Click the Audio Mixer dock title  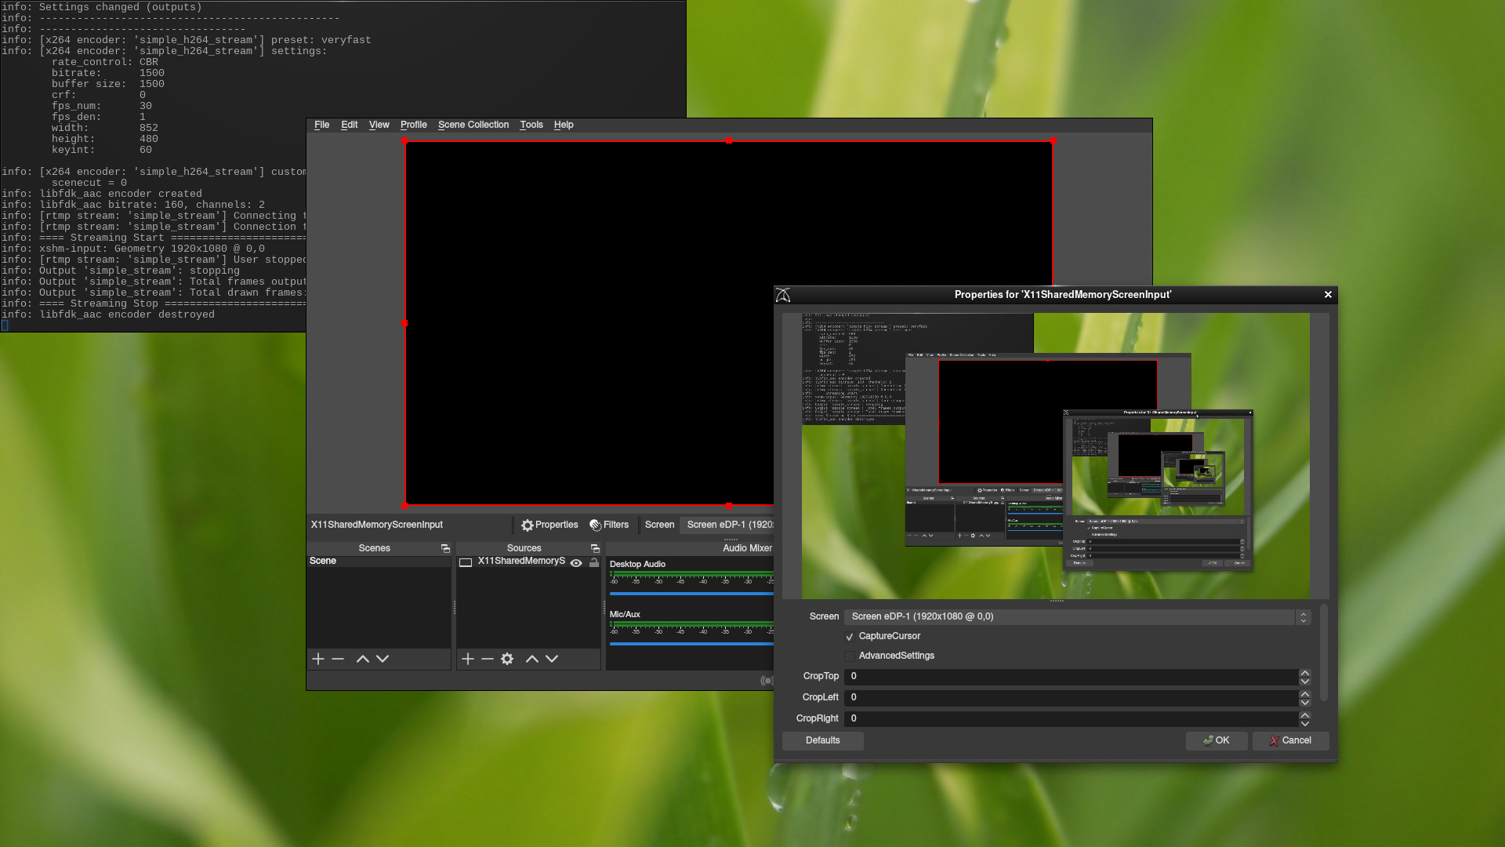(747, 548)
